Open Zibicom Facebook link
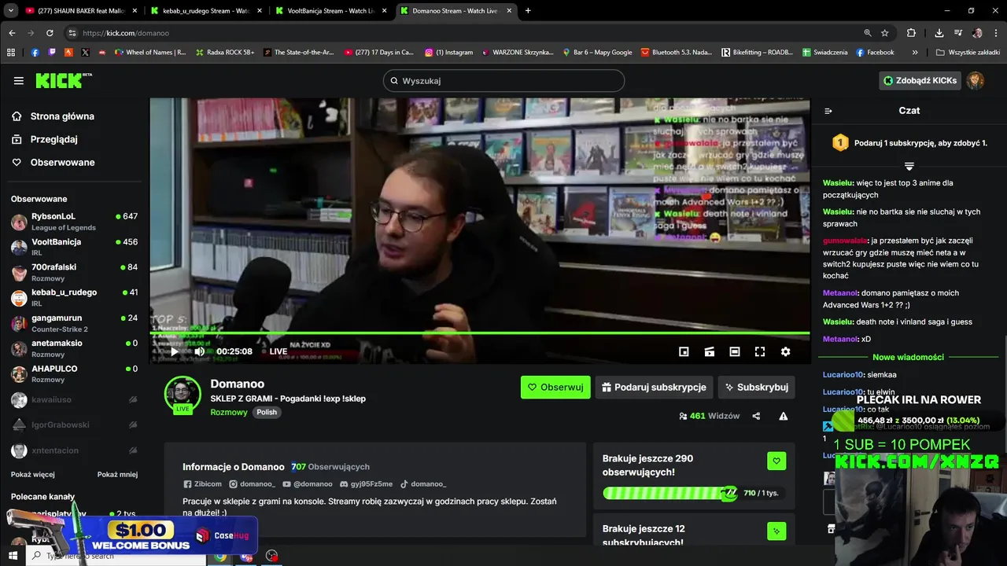This screenshot has width=1007, height=566. [x=202, y=484]
